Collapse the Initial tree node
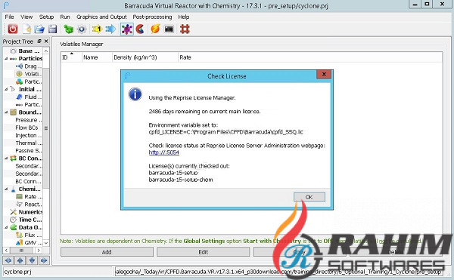Screen dimensions: 454x280 point(6,89)
